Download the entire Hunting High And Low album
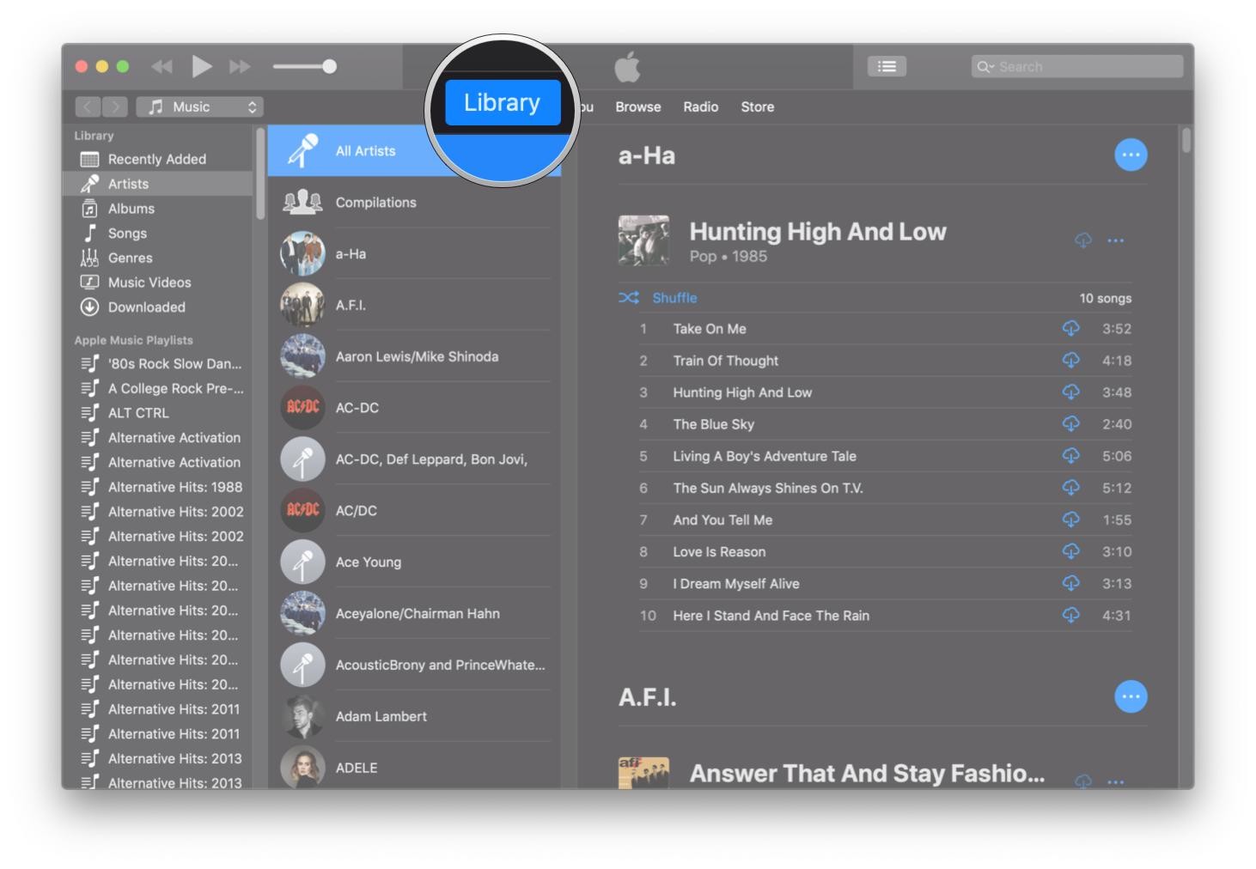This screenshot has height=869, width=1256. click(1081, 240)
